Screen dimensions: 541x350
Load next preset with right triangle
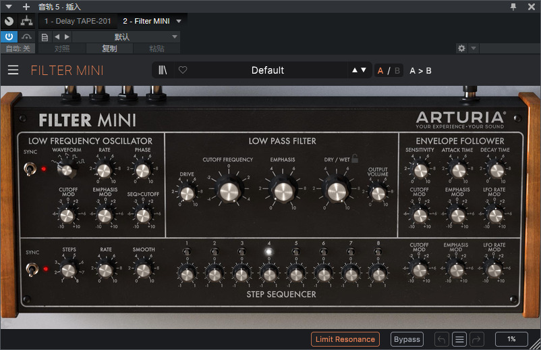67,36
